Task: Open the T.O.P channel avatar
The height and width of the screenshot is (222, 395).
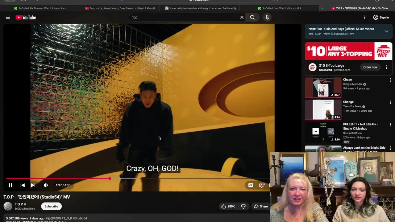Action: (8, 206)
